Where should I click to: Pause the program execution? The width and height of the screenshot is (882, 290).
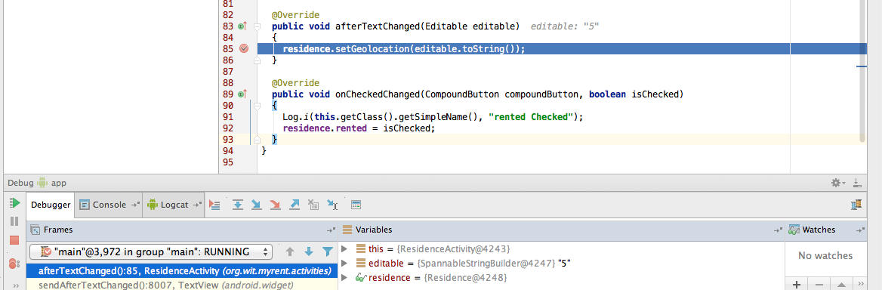[14, 221]
